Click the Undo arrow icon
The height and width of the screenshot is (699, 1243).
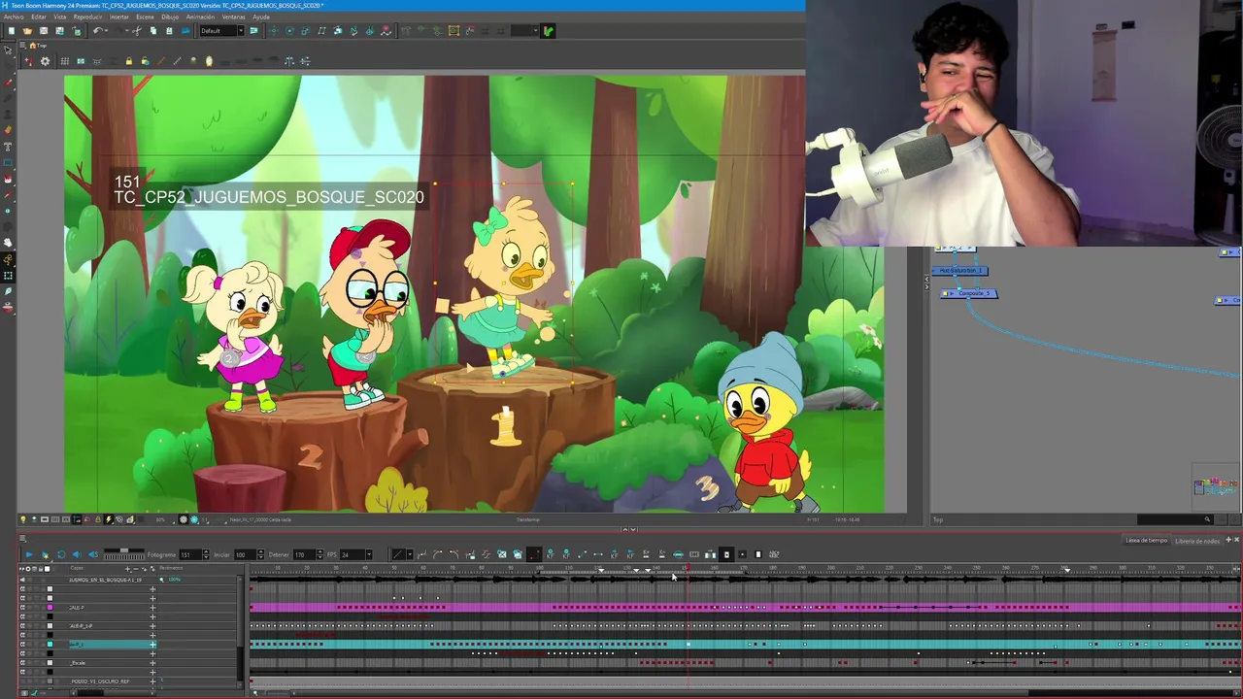pos(98,31)
